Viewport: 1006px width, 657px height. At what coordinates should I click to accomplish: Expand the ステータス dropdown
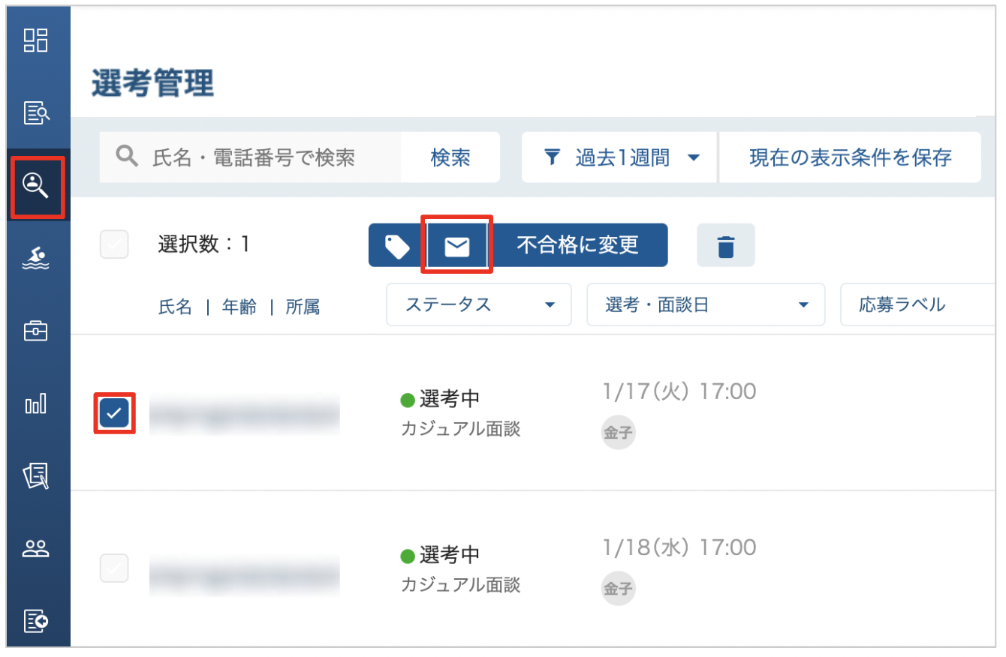click(x=479, y=304)
